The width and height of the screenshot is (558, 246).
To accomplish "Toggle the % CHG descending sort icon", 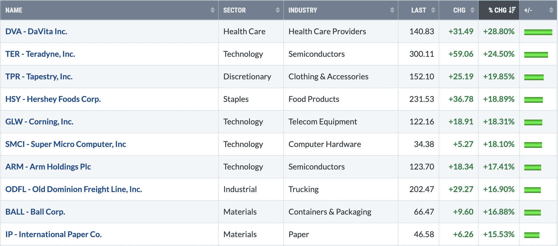I will click(512, 10).
